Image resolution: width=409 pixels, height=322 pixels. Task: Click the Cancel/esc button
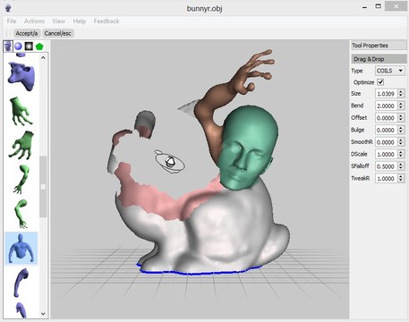pos(58,33)
